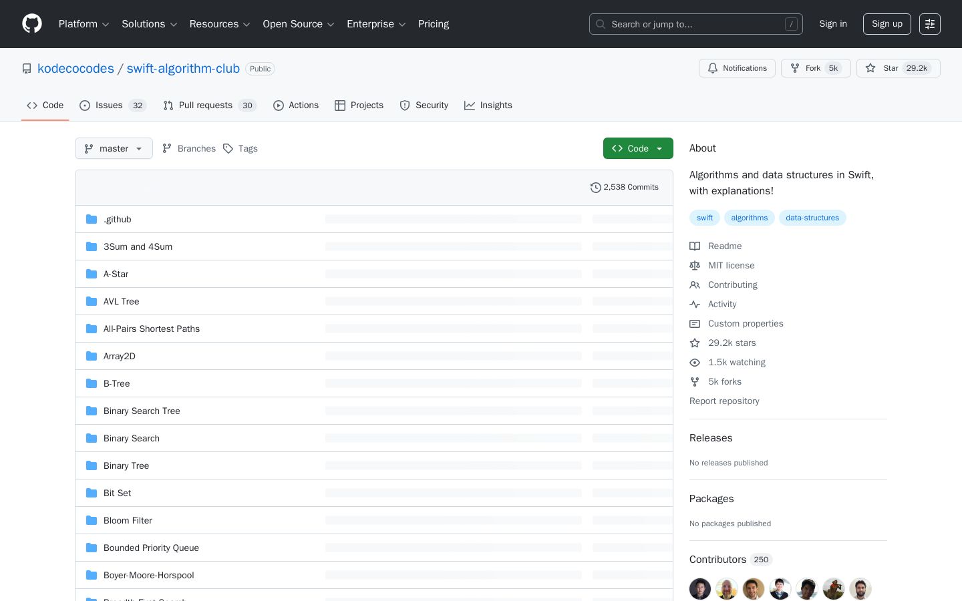The width and height of the screenshot is (962, 601).
Task: Open the green Code dropdown button
Action: (x=638, y=148)
